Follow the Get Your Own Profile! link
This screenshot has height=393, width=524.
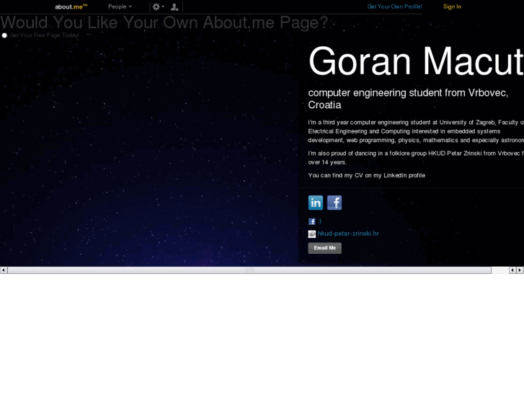coord(395,6)
